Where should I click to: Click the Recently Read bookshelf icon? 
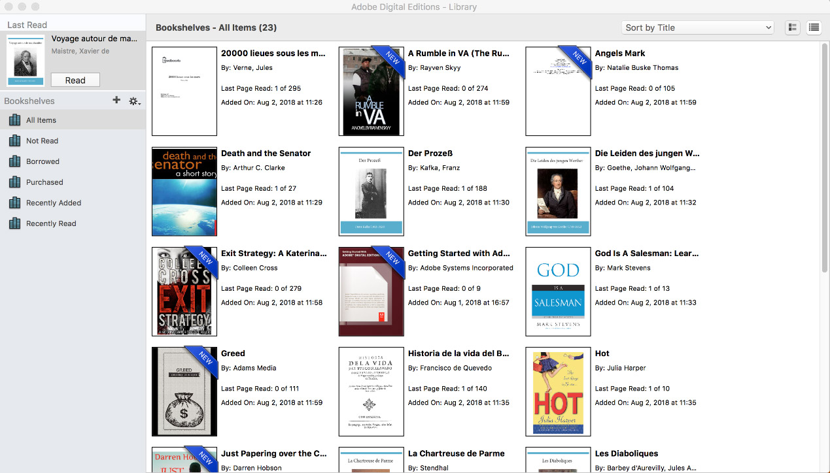[14, 223]
